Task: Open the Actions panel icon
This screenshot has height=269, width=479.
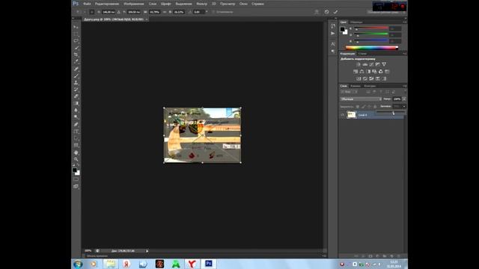Action: tap(332, 33)
